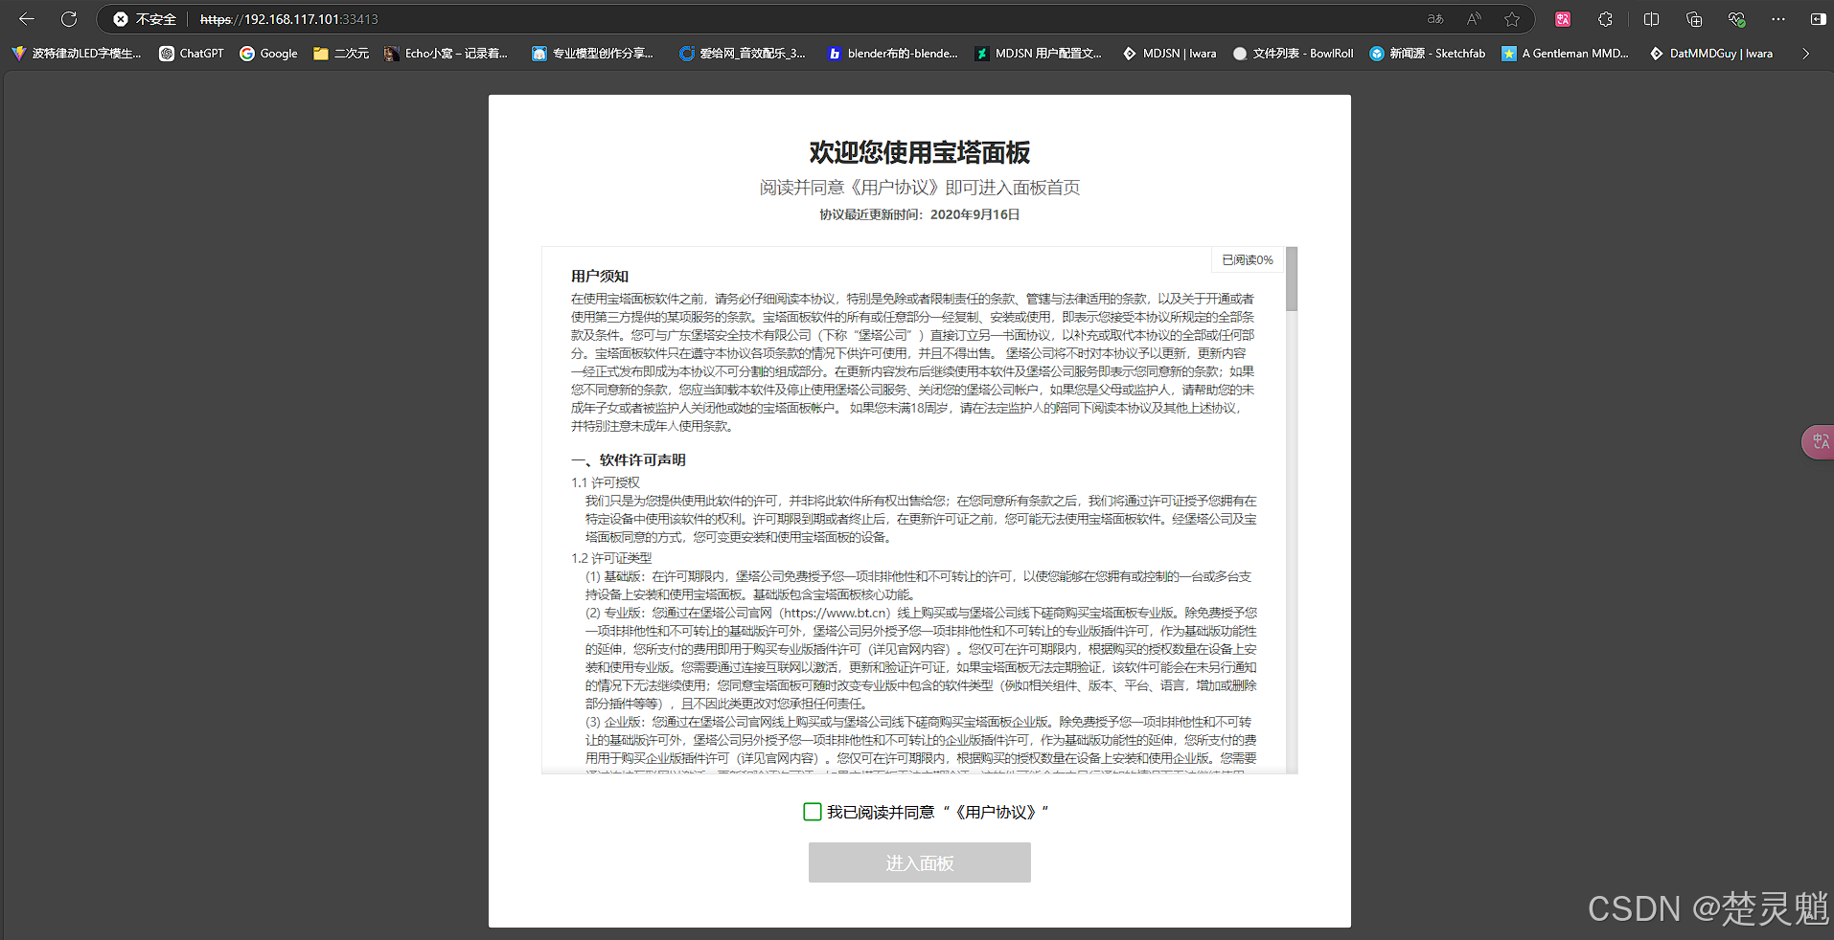Click the 欢迎您使用宝塔面板 title
Viewport: 1834px width, 940px height.
click(x=920, y=152)
